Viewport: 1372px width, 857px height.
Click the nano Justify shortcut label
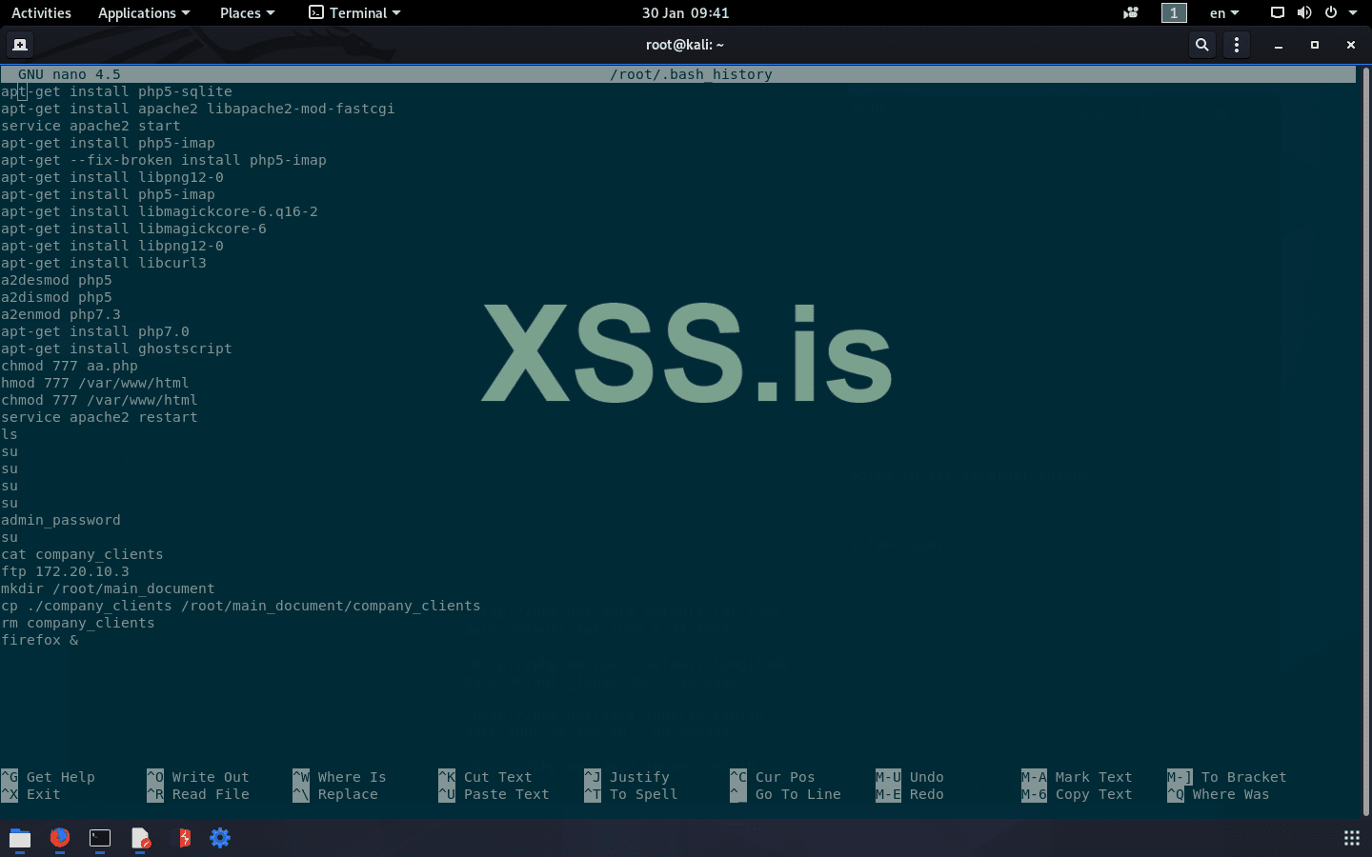639,777
